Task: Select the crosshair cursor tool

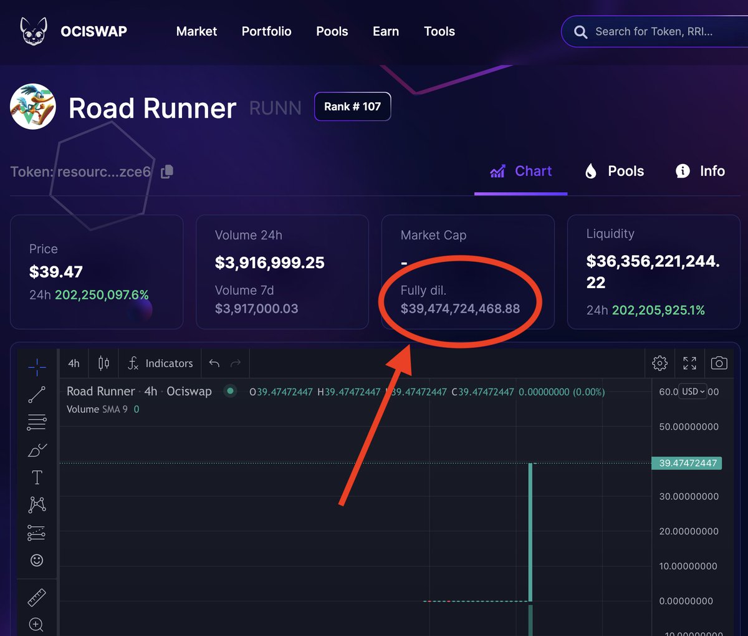Action: [x=37, y=367]
